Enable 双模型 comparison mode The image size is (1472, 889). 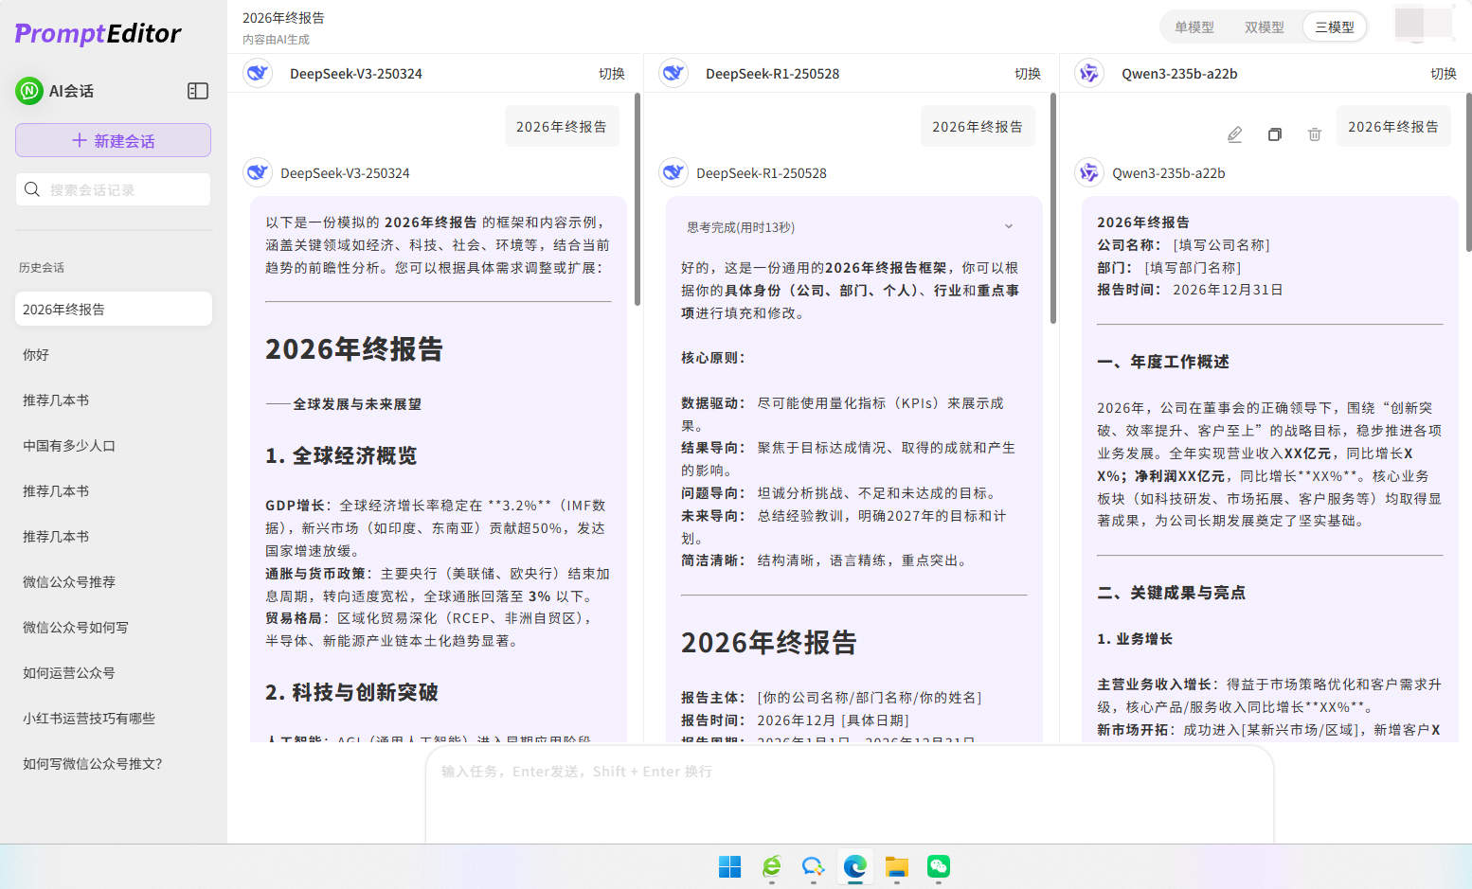(1264, 27)
